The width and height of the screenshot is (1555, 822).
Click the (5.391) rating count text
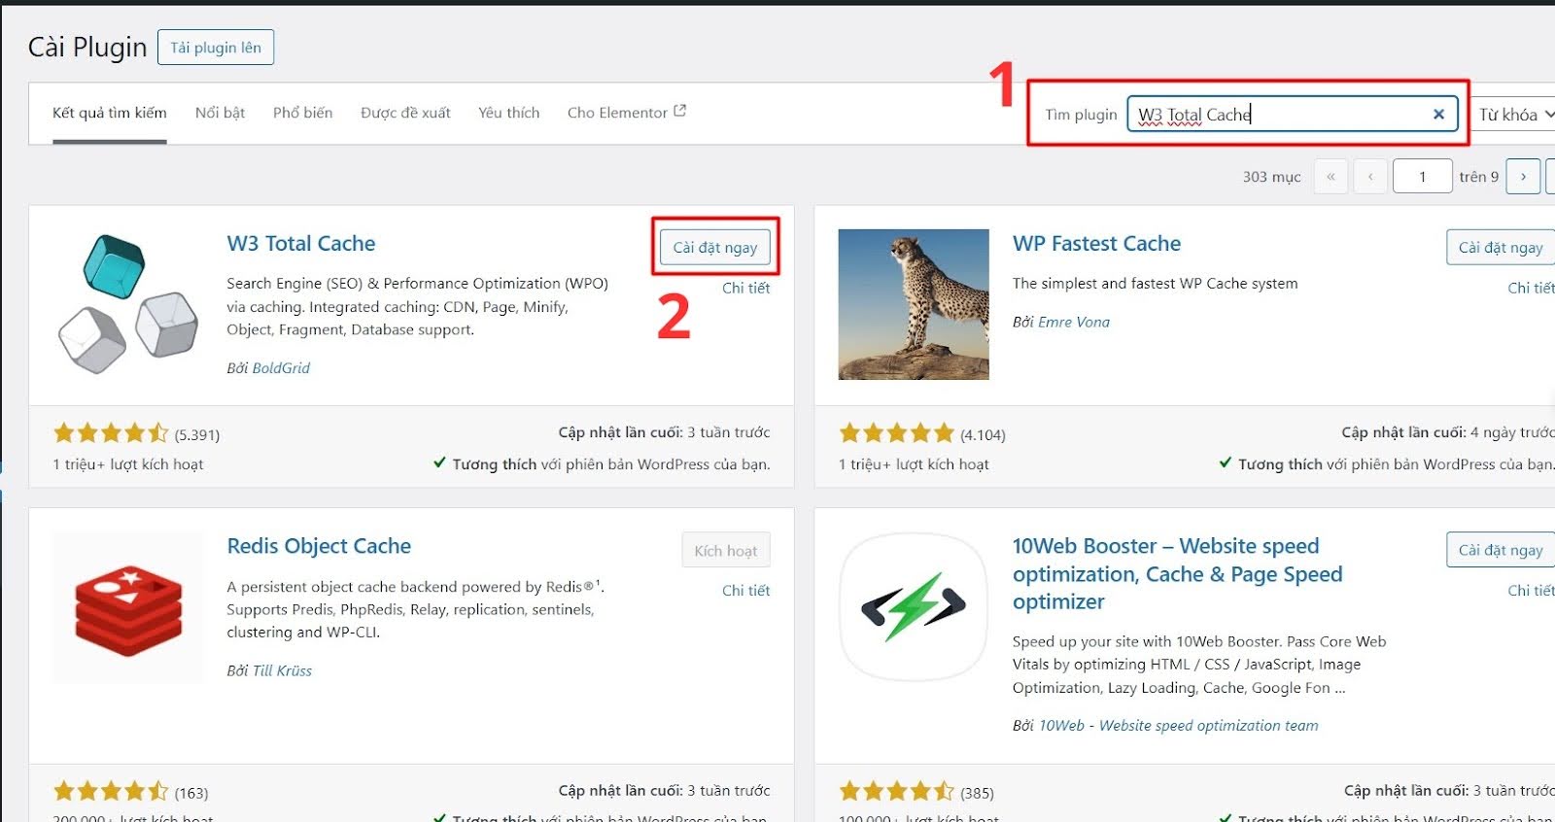pyautogui.click(x=197, y=434)
